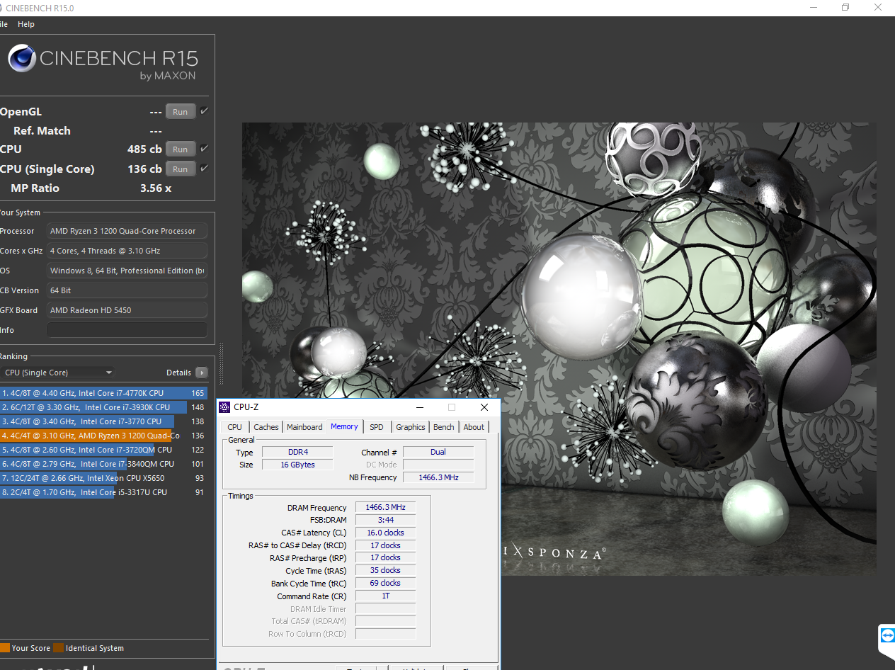Open the File menu in Cinebench

click(4, 24)
